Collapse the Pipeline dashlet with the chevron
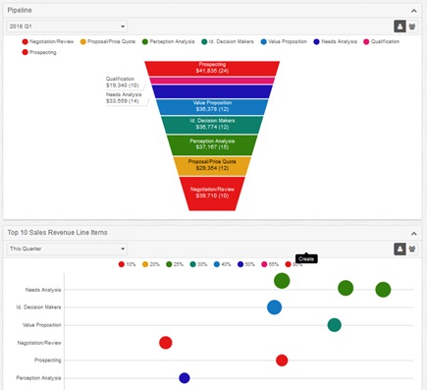This screenshot has height=390, width=427. 413,11
